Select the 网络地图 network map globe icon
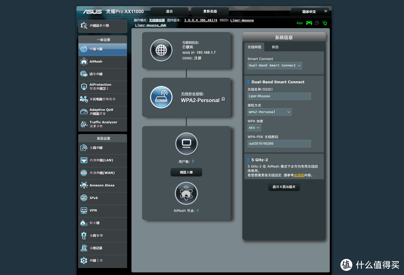Screen dimensions: 404x275 tap(84, 49)
